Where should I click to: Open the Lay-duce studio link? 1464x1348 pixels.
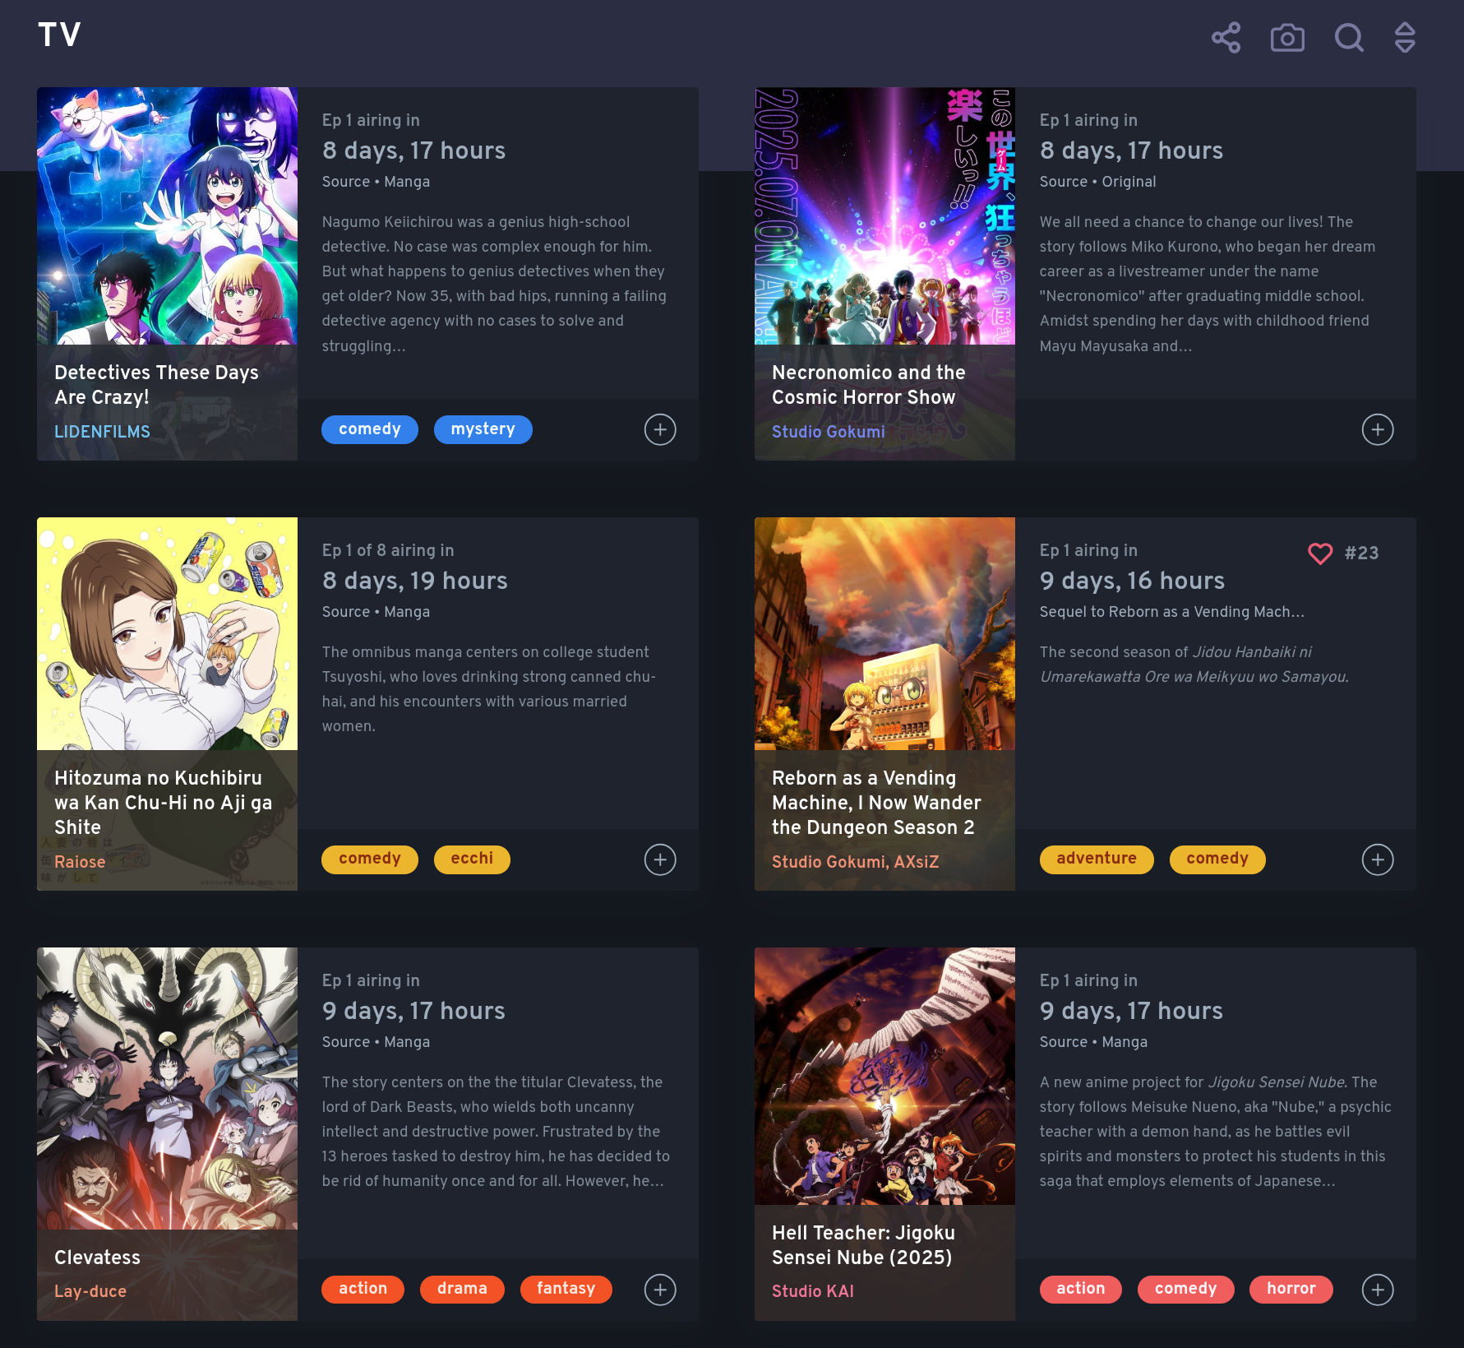point(90,1291)
